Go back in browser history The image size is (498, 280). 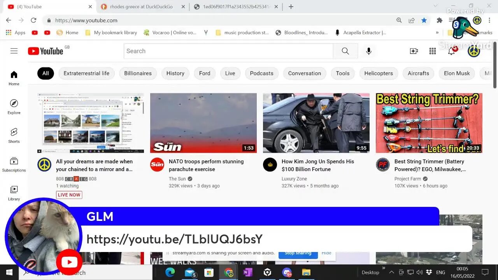point(9,20)
